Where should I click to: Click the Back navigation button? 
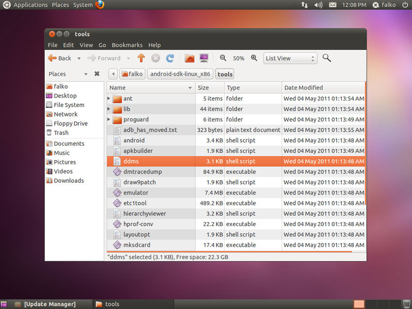[x=60, y=58]
